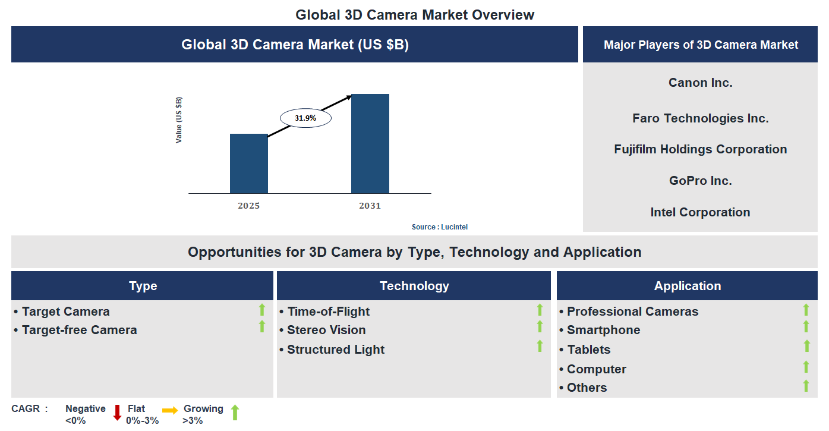Click the 2025 bar on the chart

tap(248, 163)
